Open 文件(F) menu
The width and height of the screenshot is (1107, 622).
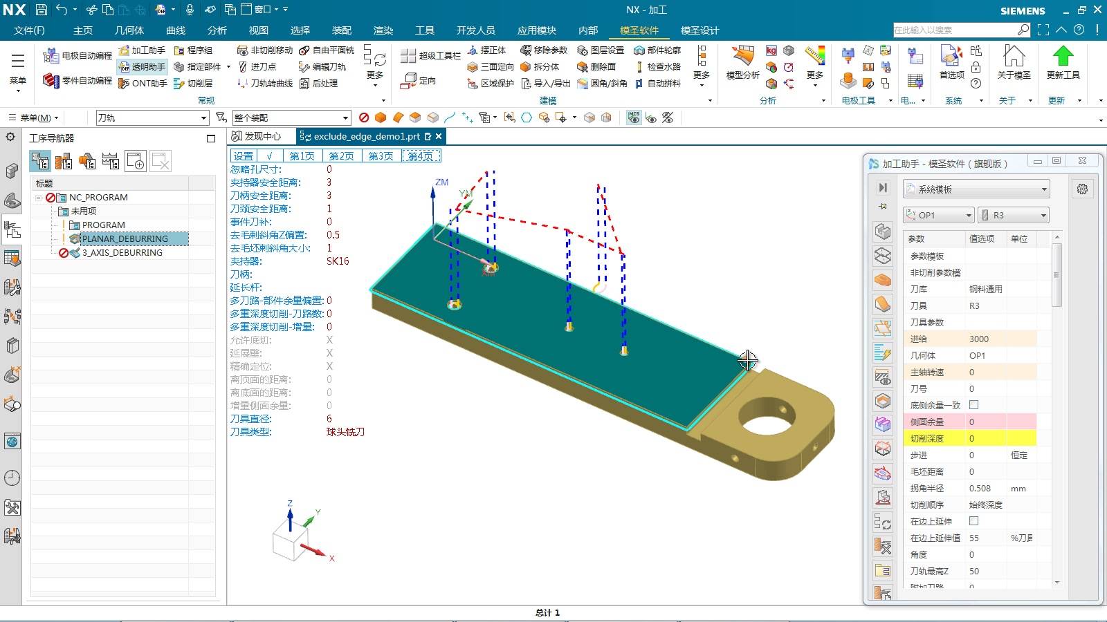click(29, 30)
